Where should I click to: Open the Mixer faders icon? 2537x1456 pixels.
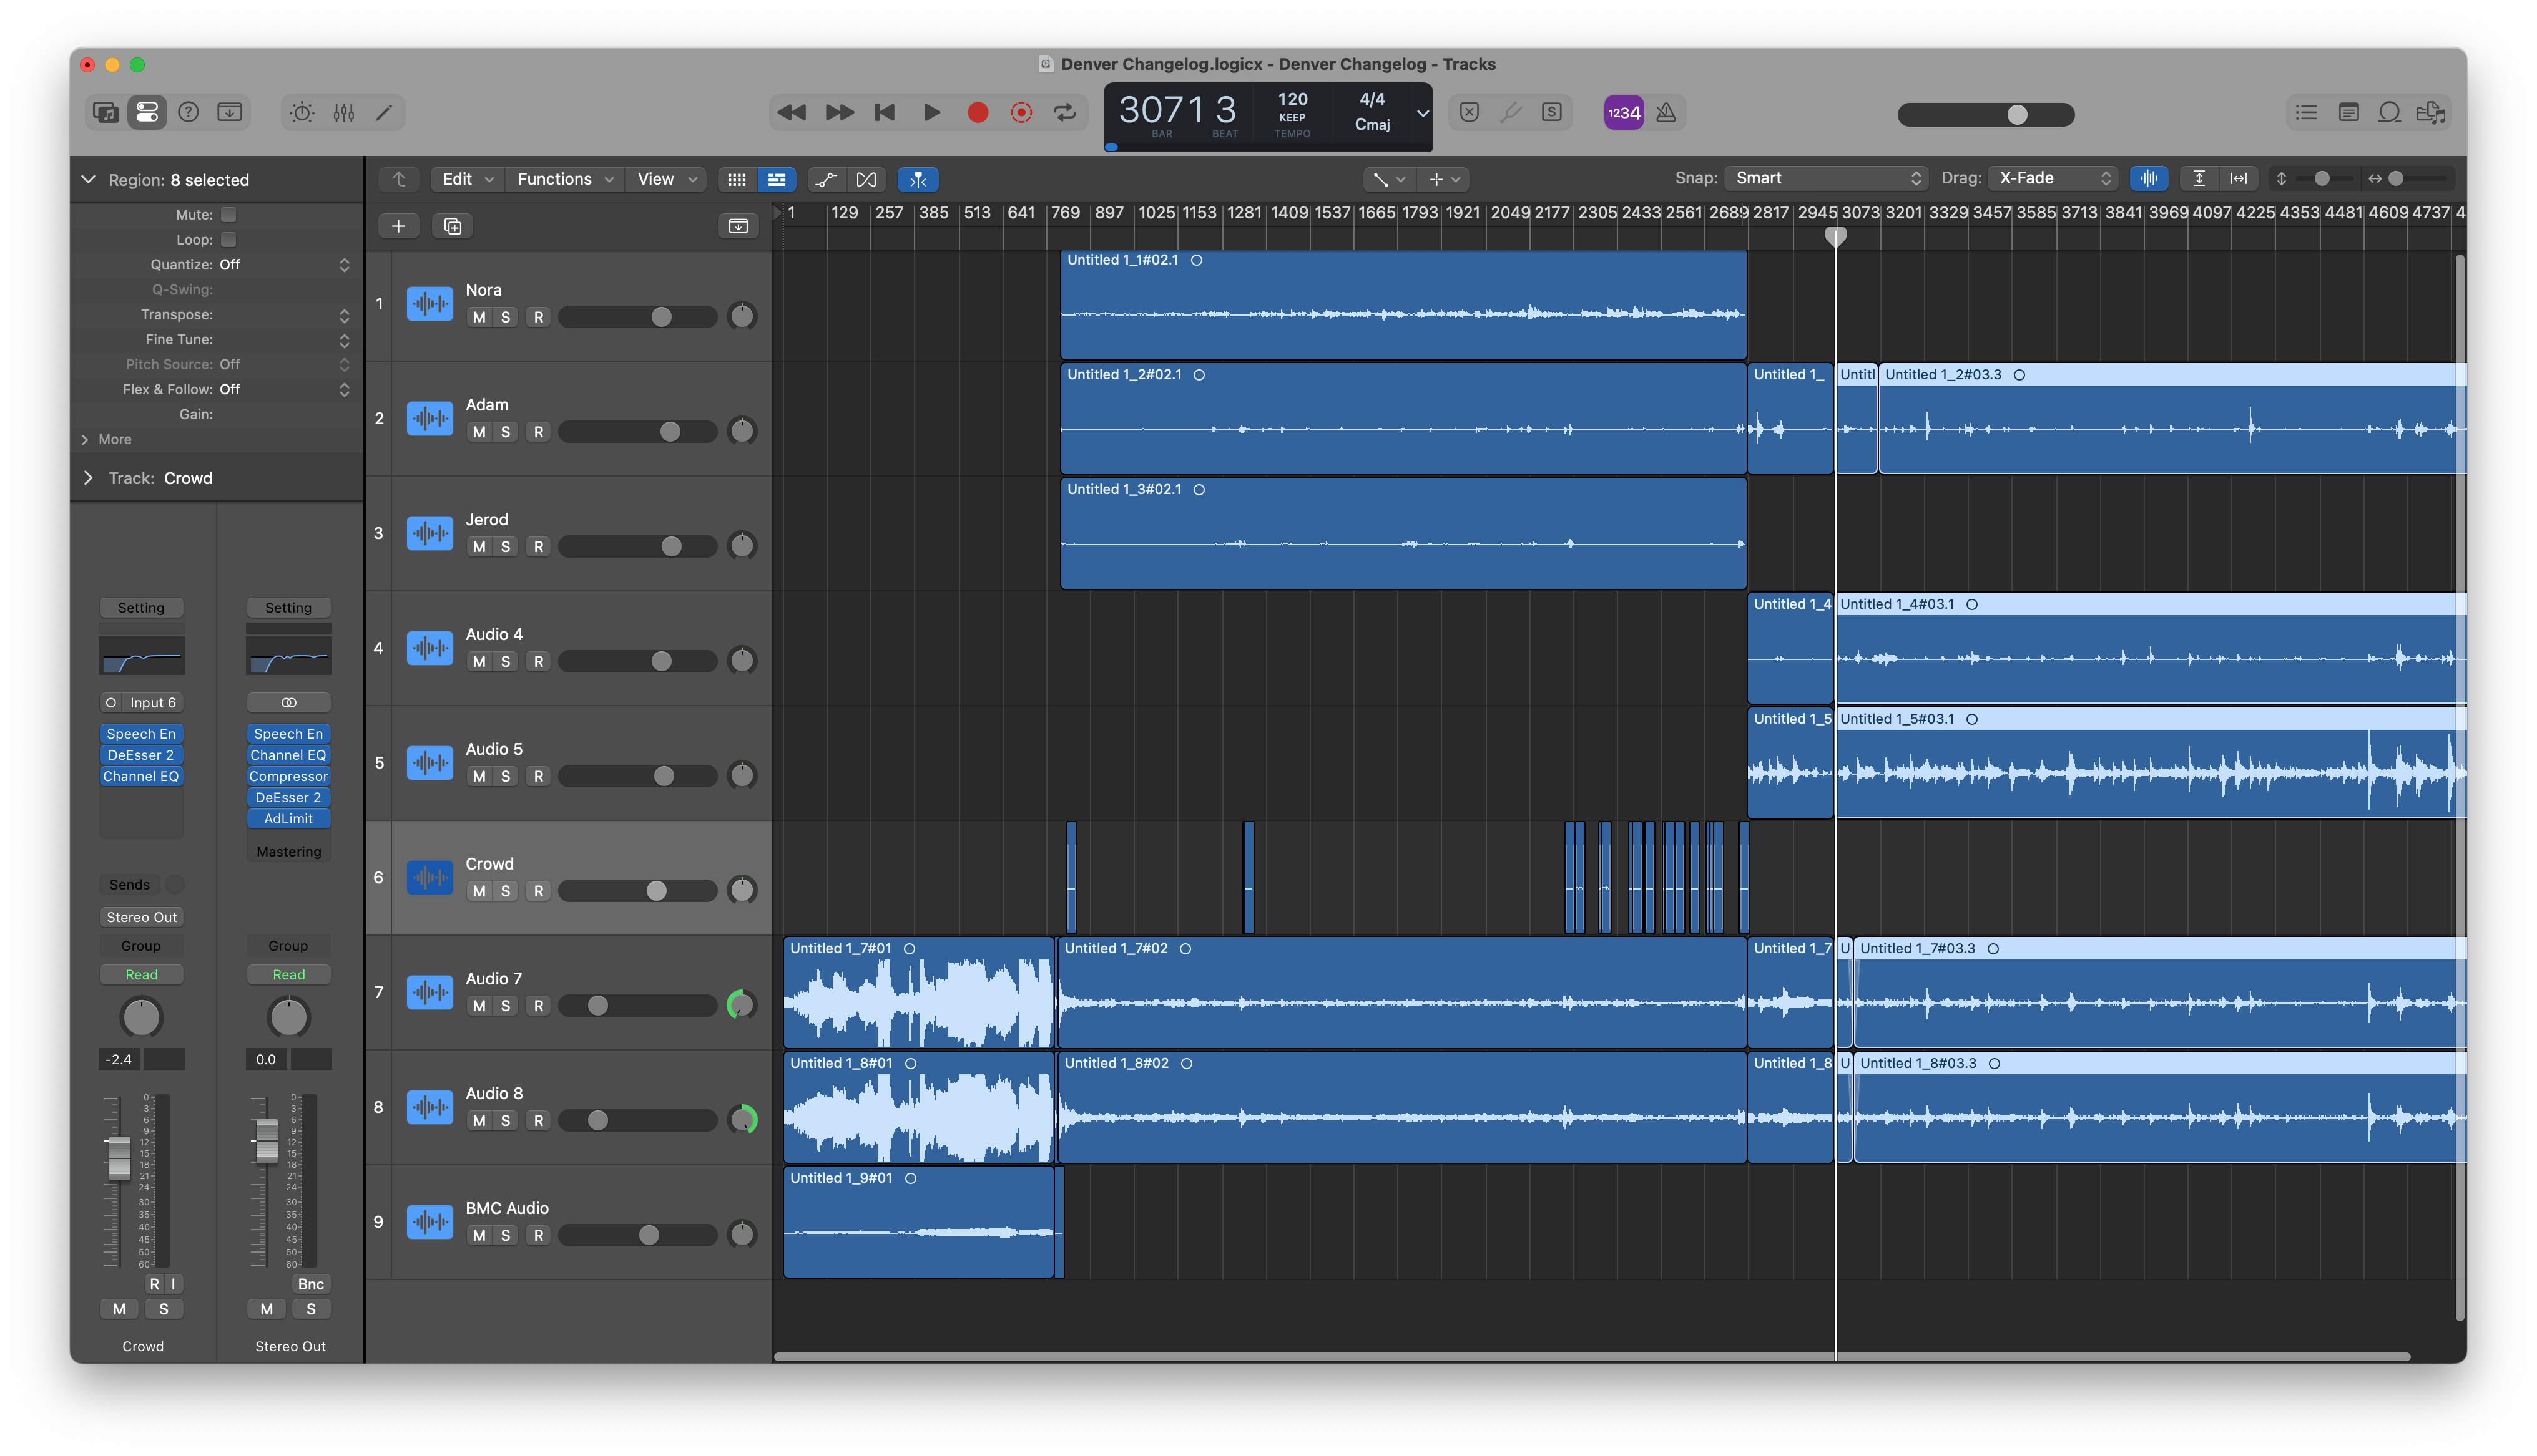(343, 112)
